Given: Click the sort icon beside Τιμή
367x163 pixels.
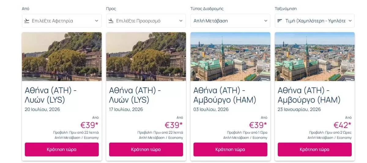Looking at the screenshot, I should pyautogui.click(x=280, y=21).
